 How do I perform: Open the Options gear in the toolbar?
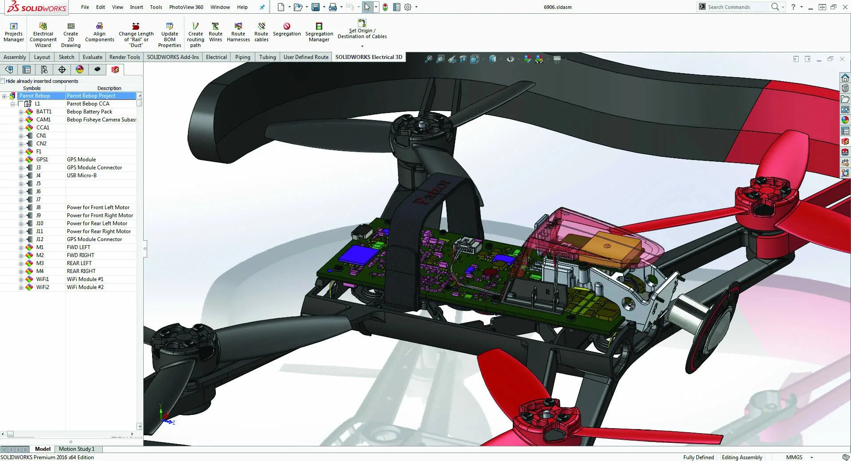[x=408, y=7]
